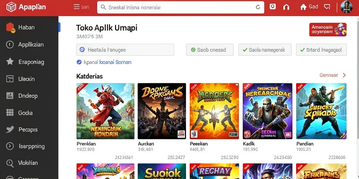The width and height of the screenshot is (359, 179).
Task: Click the Uleckin window icon
Action: tap(10, 79)
